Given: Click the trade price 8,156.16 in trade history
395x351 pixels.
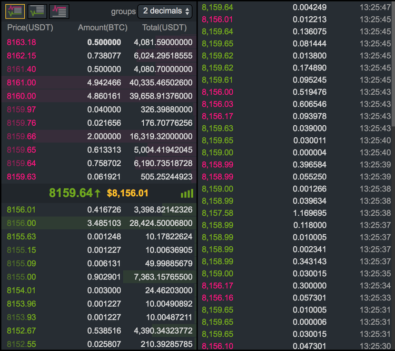Looking at the screenshot, I should [218, 298].
